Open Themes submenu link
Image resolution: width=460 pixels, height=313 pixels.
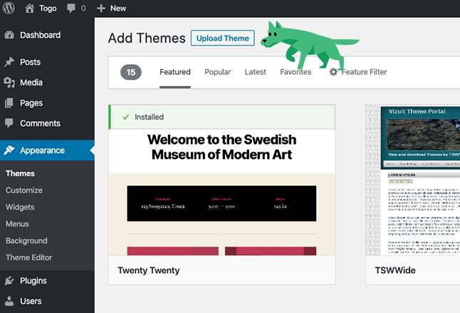(x=20, y=174)
